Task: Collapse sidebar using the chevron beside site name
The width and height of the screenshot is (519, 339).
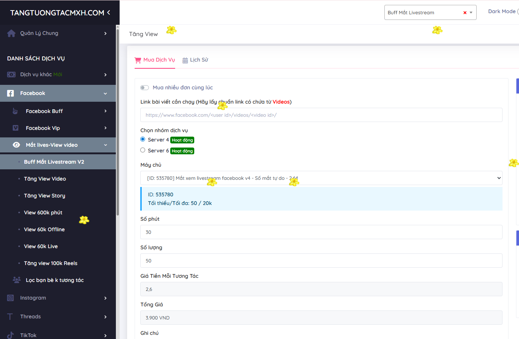Action: pyautogui.click(x=109, y=12)
